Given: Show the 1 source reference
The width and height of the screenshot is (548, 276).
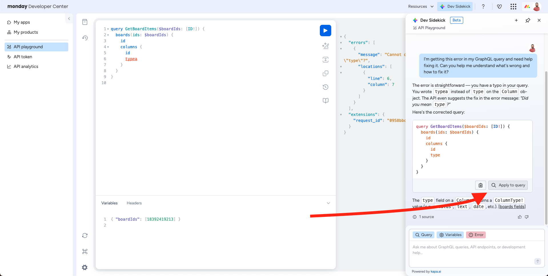Looking at the screenshot, I should [423, 217].
